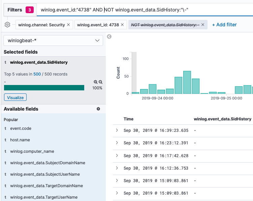Filter for value with magnifier plus icon
The height and width of the screenshot is (201, 253).
[x=96, y=82]
